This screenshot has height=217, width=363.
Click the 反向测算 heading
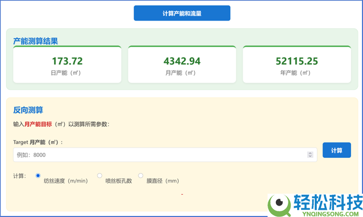pos(28,110)
